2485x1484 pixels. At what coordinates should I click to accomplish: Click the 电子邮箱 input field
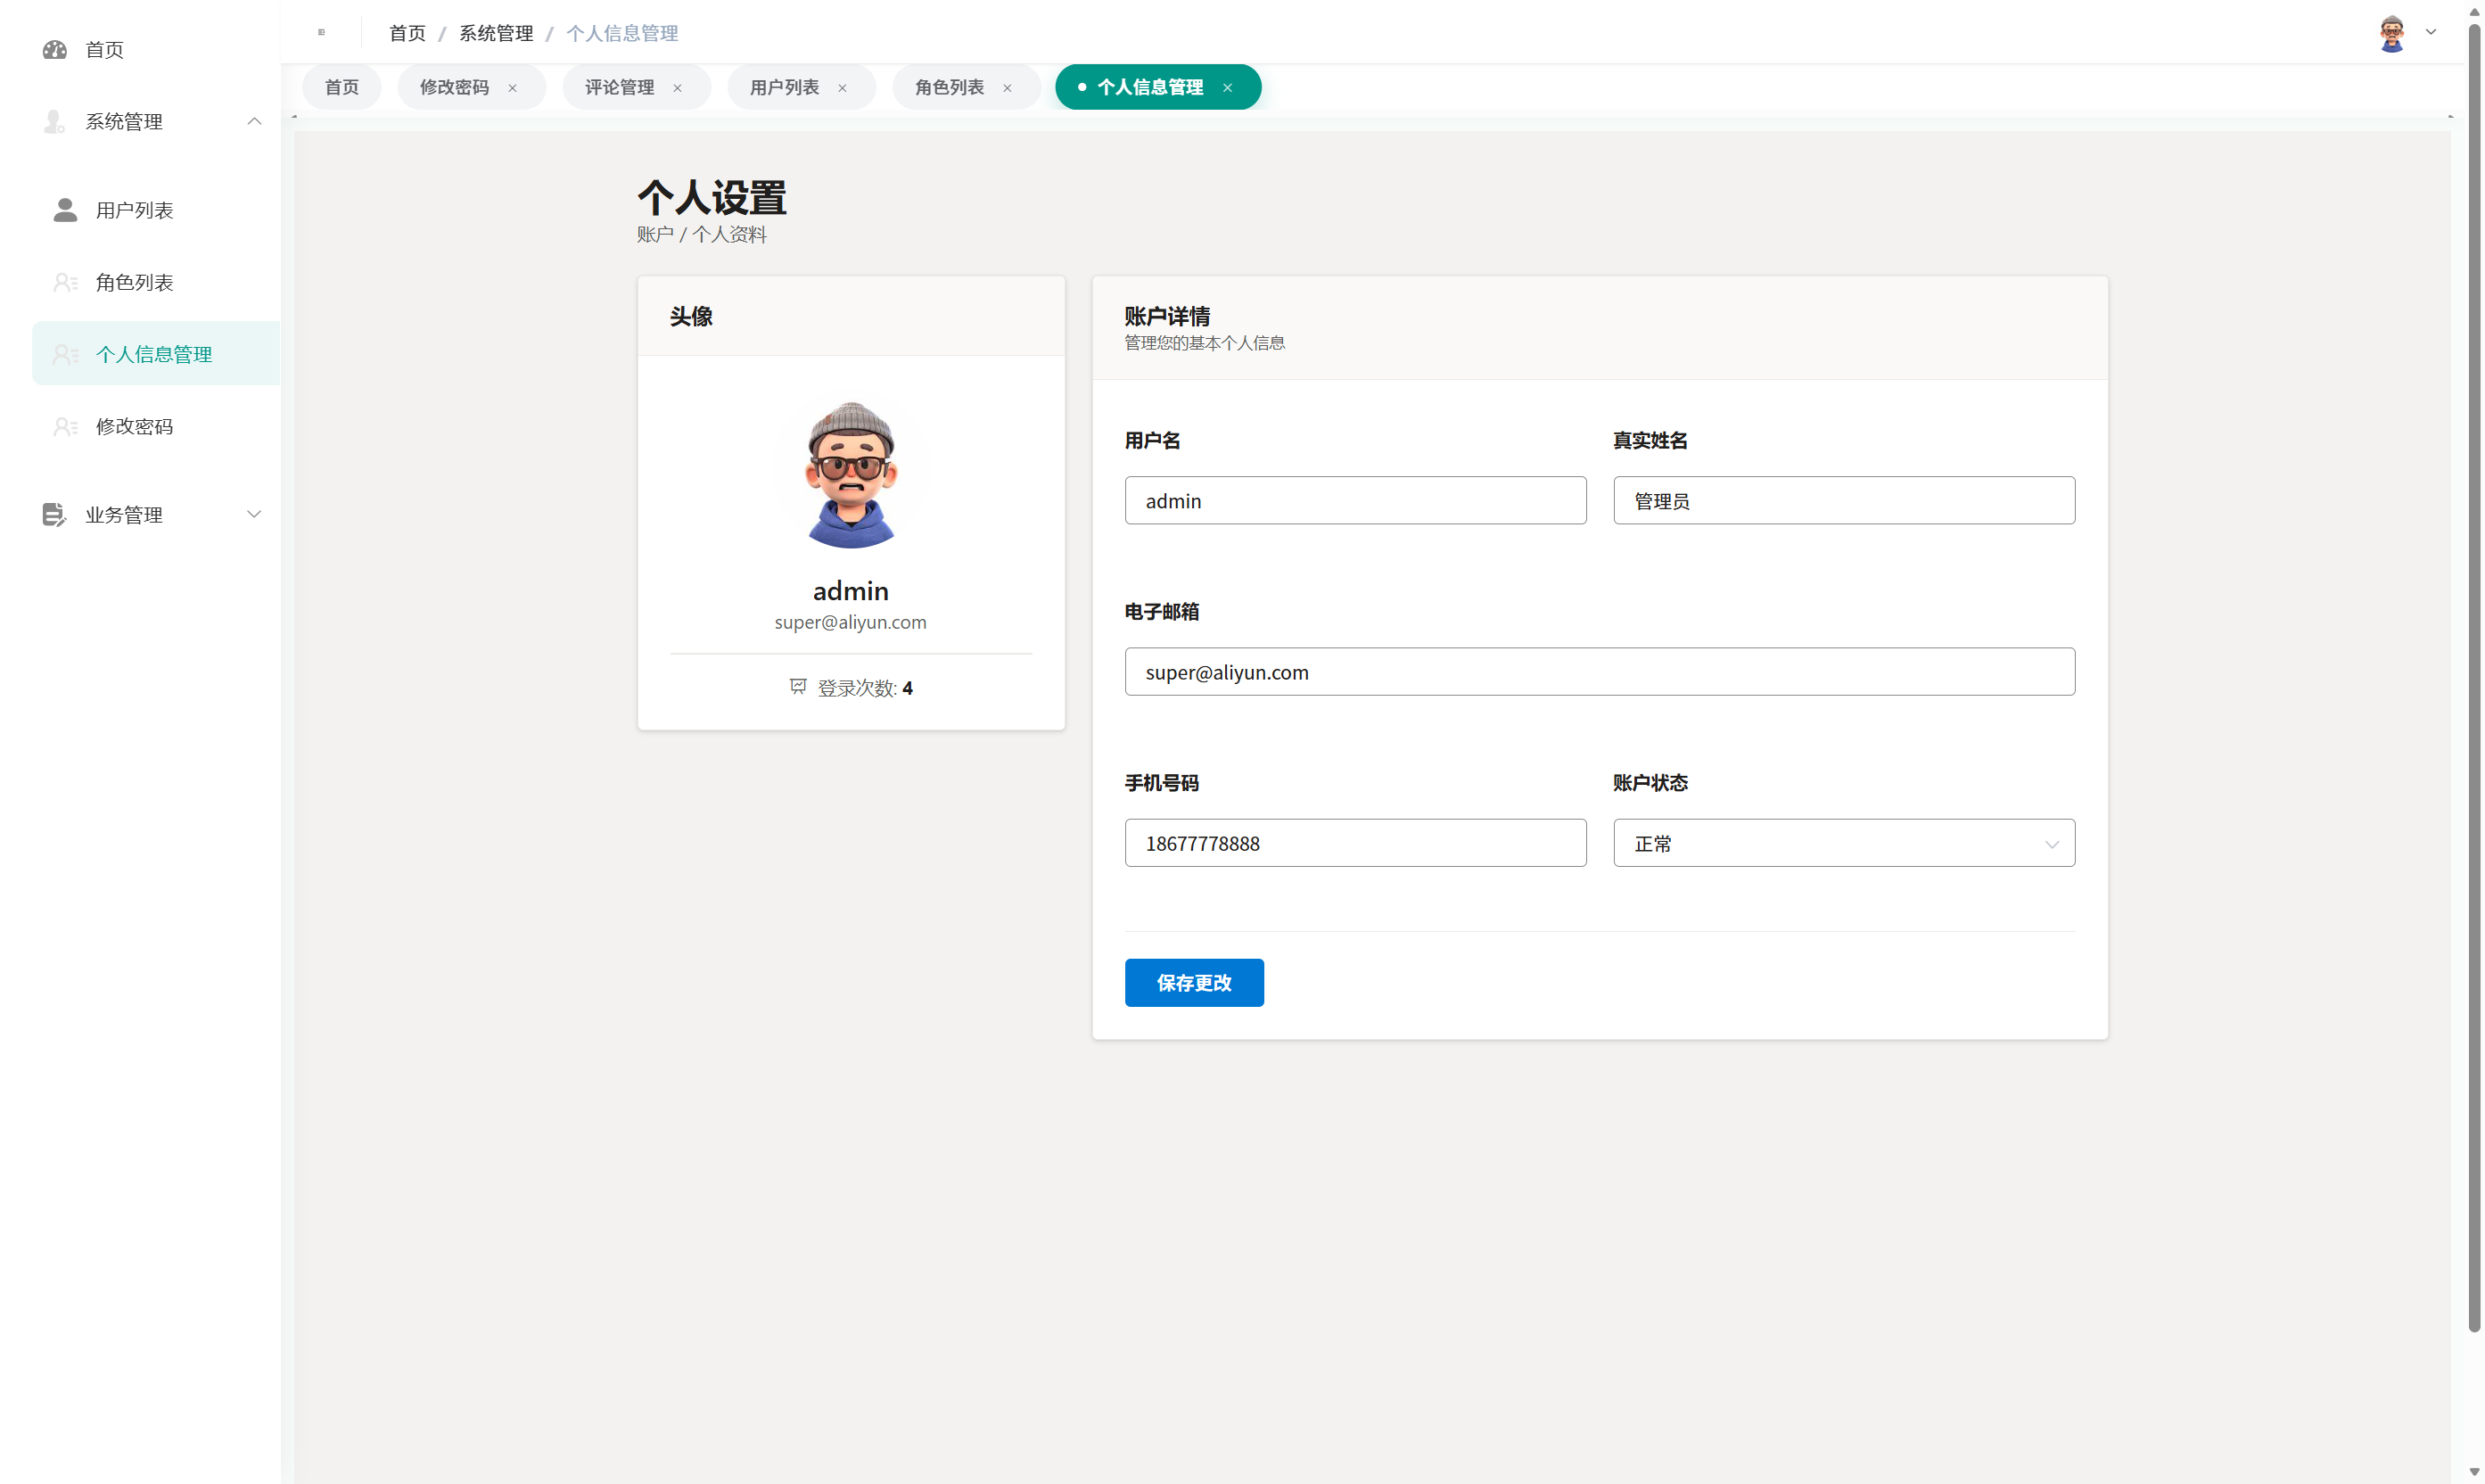click(x=1600, y=672)
